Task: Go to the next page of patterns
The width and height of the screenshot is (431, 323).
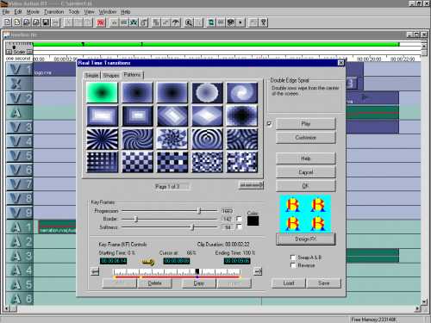Action: tap(251, 185)
